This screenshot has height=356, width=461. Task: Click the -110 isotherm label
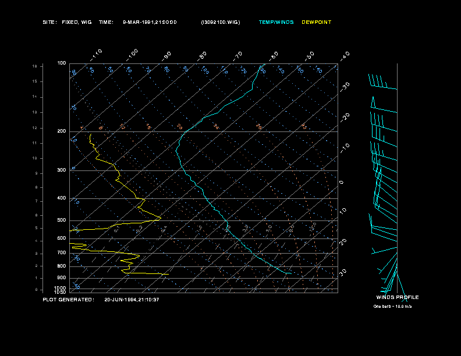[x=96, y=55]
